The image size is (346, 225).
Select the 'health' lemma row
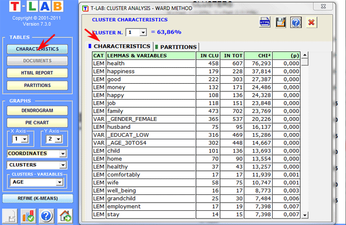(196, 64)
